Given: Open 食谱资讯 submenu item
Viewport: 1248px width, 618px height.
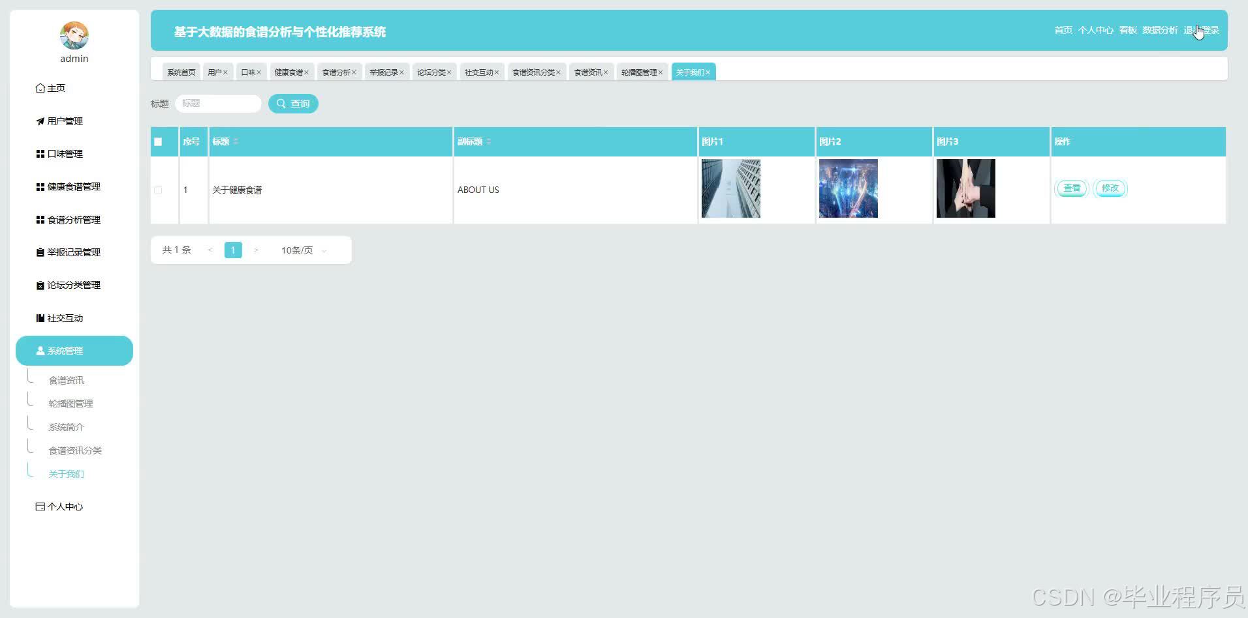Looking at the screenshot, I should [x=67, y=380].
